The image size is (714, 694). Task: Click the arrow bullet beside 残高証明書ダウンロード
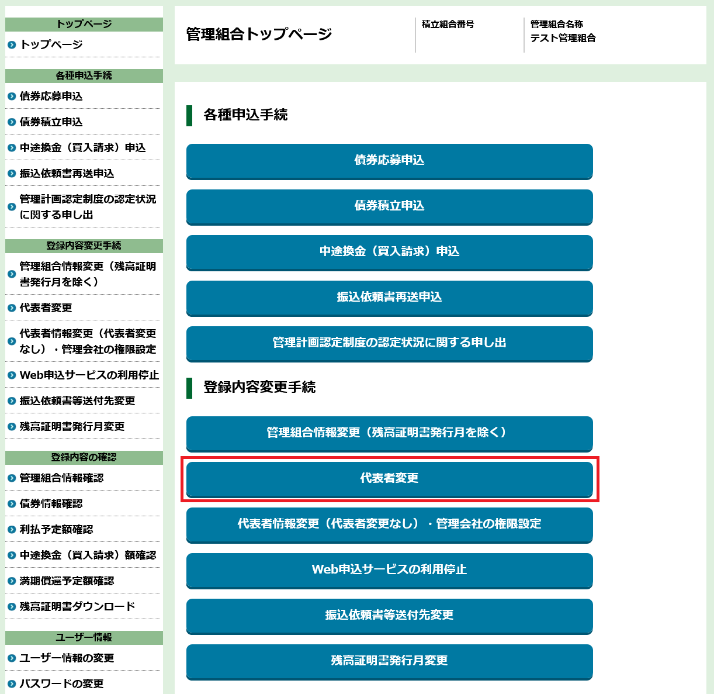tap(11, 607)
